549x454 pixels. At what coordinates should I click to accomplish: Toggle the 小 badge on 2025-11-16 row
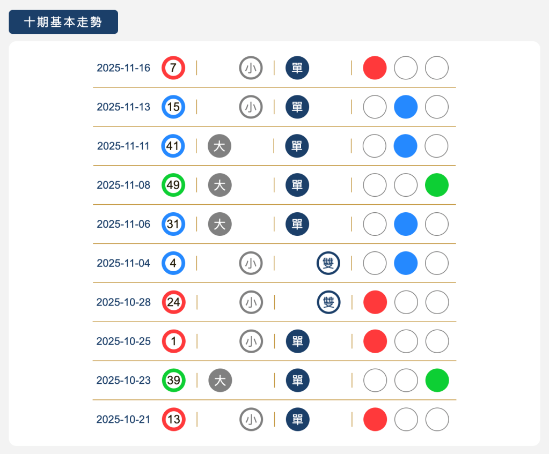[251, 68]
